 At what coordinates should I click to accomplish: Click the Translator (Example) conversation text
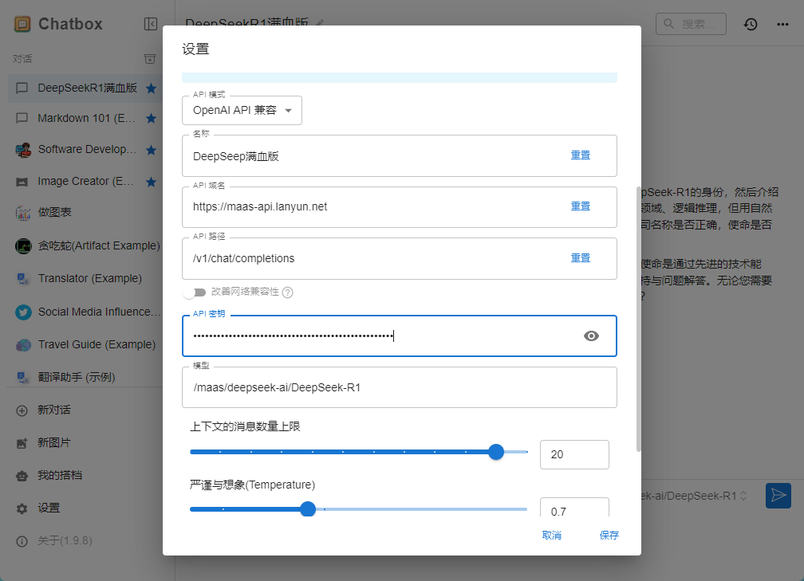(89, 279)
